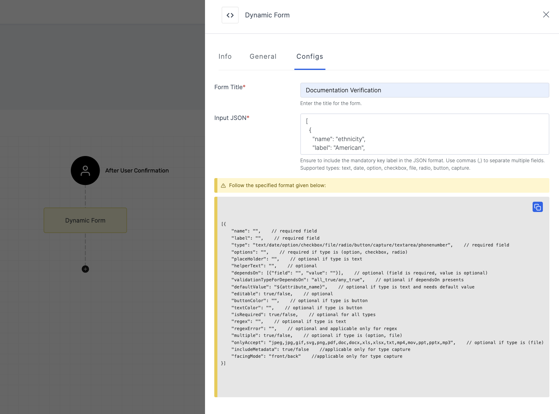Click the After User Confirmation user icon
Image resolution: width=559 pixels, height=414 pixels.
tap(85, 171)
